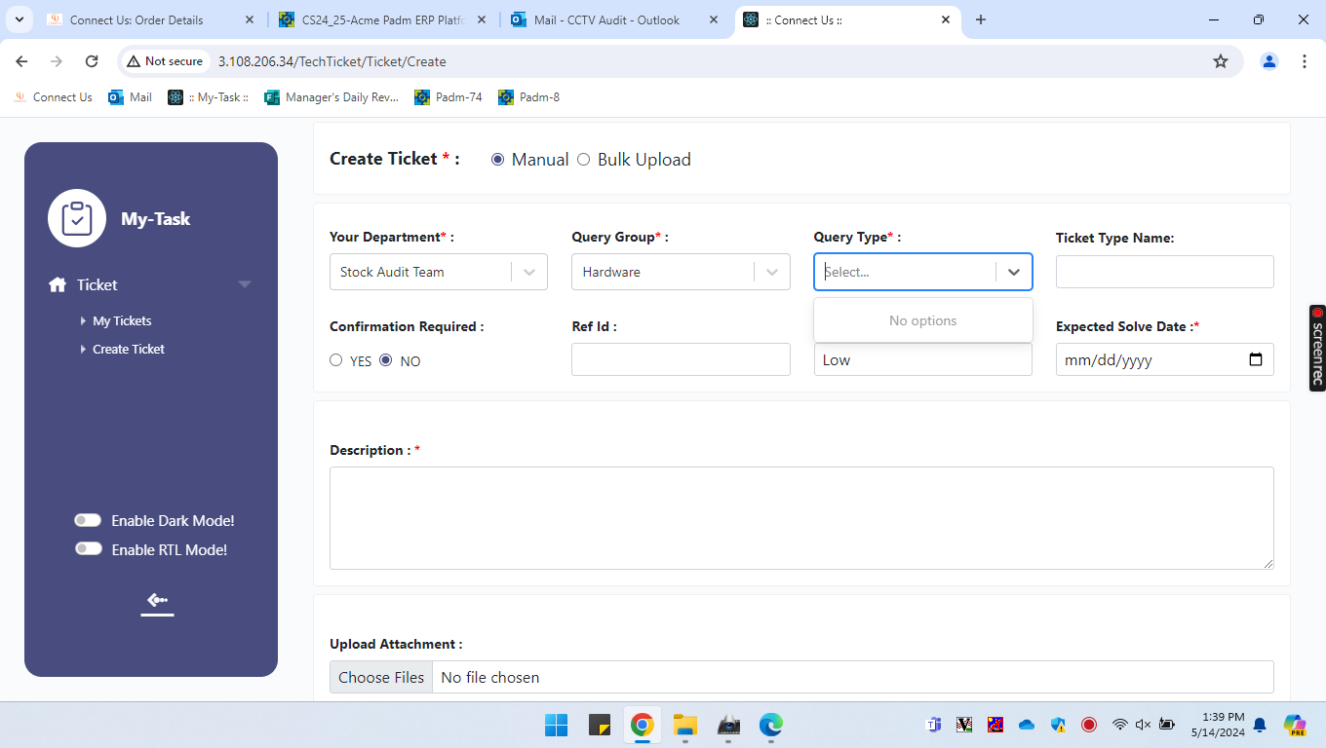The width and height of the screenshot is (1326, 748).
Task: Open the Chrome profile avatar
Action: 1269,61
